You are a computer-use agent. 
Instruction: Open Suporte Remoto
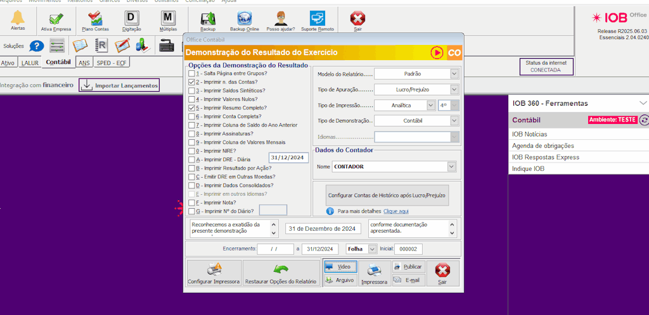[x=318, y=19]
